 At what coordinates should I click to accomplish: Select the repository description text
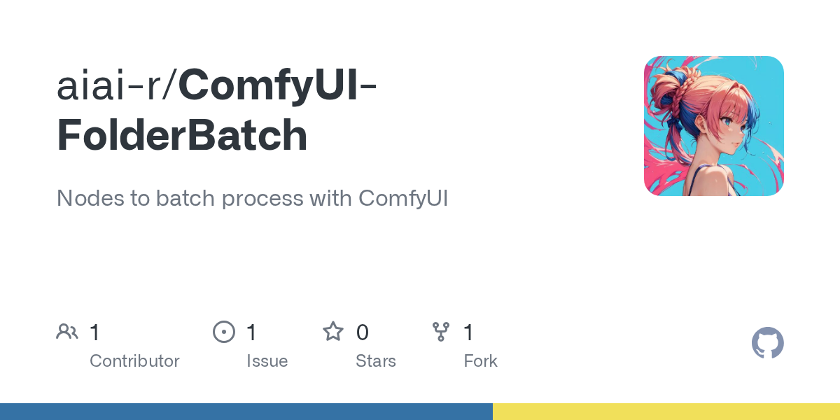click(252, 198)
